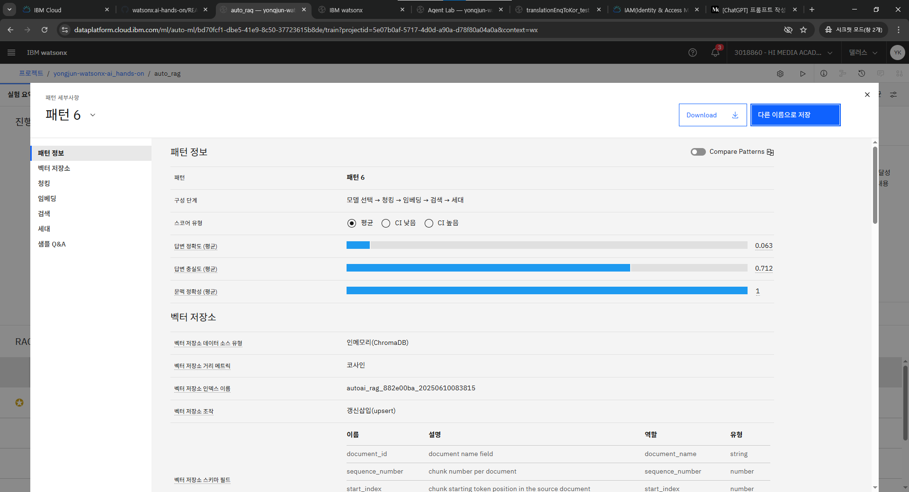Click the run experiment play icon
Image resolution: width=909 pixels, height=492 pixels.
(802, 74)
